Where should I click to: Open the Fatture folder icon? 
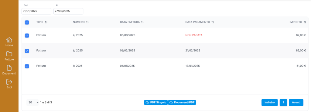[9, 54]
